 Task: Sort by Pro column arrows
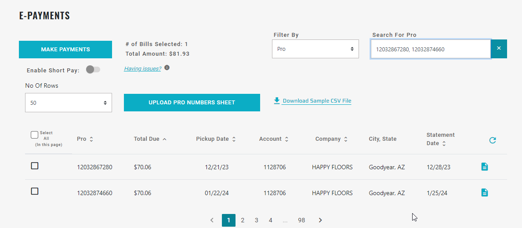tap(91, 139)
